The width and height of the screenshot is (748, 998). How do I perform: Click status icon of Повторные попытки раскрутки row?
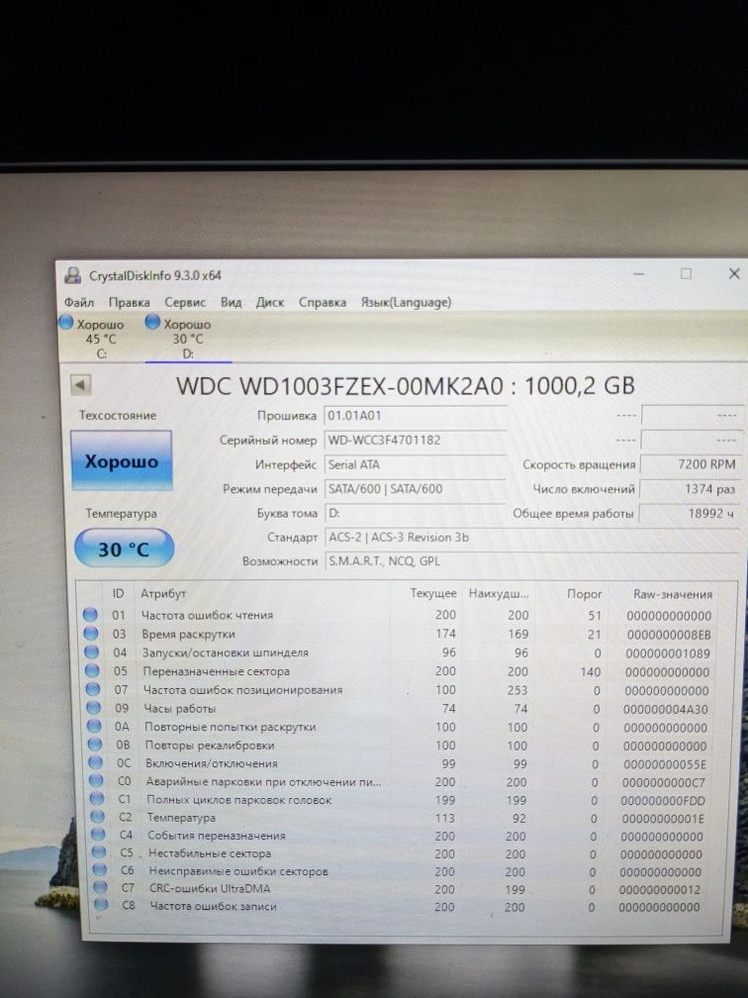[x=94, y=726]
